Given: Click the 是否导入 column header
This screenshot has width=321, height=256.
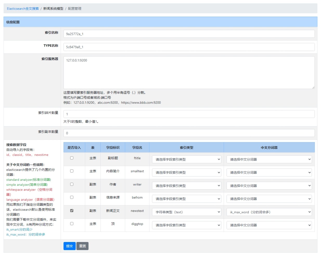Looking at the screenshot, I should pos(74,148).
